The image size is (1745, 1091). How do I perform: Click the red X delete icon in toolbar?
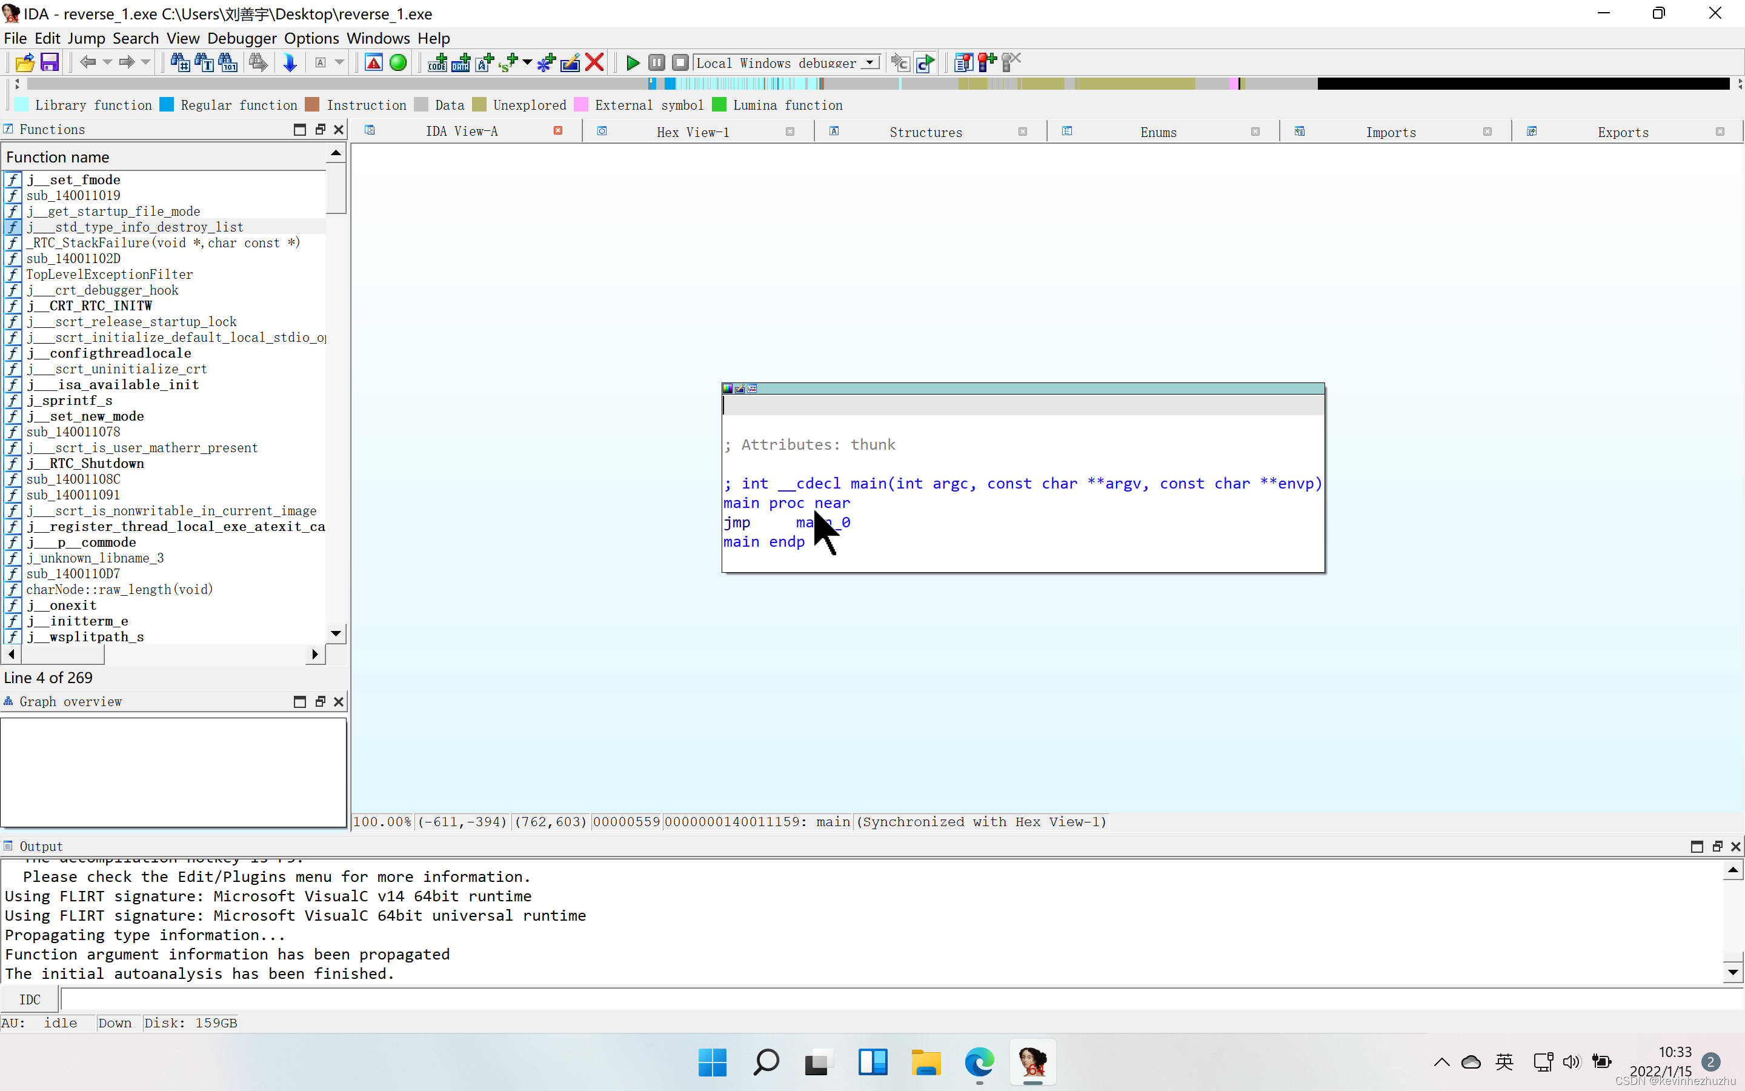(594, 63)
